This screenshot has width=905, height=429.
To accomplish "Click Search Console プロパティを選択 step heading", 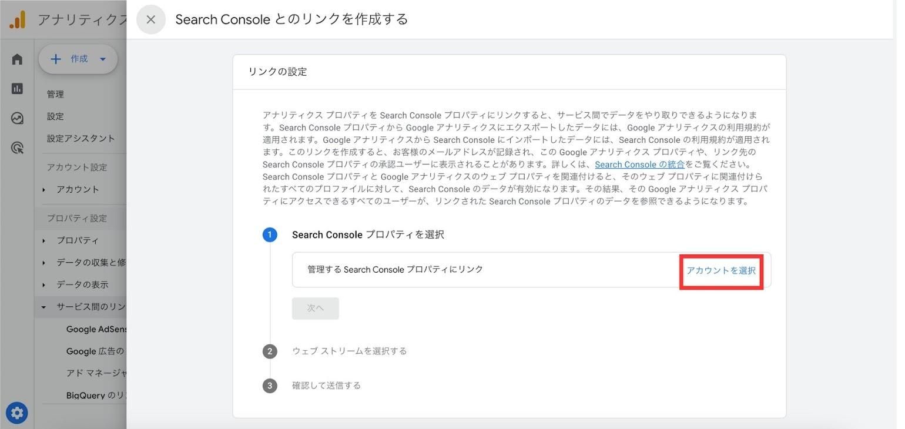I will [x=368, y=235].
